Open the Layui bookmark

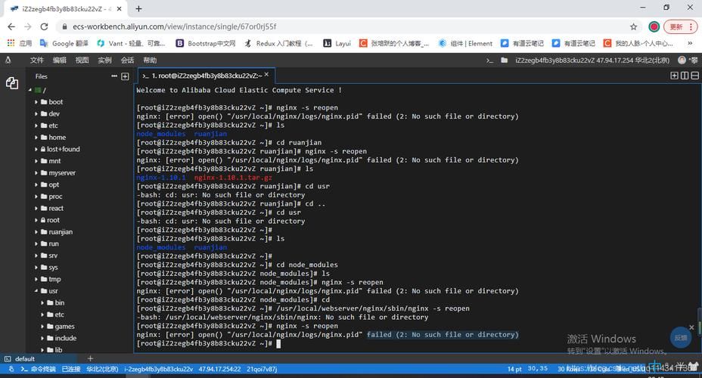click(x=337, y=43)
